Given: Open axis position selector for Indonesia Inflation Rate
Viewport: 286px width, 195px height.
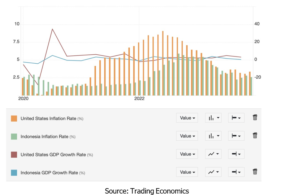Looking at the screenshot, I should point(236,136).
